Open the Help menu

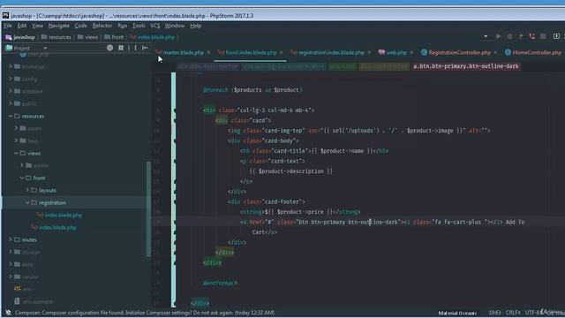point(196,26)
